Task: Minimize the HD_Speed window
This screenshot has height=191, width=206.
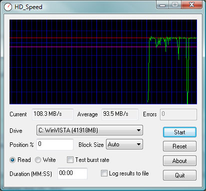Action: pos(162,5)
